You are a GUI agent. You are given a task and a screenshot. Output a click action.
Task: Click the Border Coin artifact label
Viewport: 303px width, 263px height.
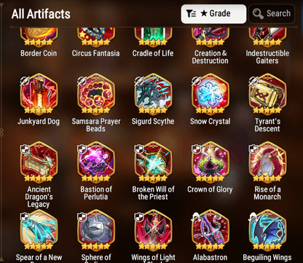coord(39,53)
